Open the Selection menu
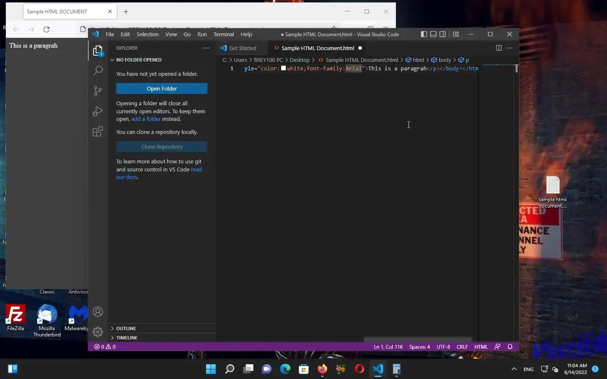Image resolution: width=607 pixels, height=379 pixels. coord(148,34)
